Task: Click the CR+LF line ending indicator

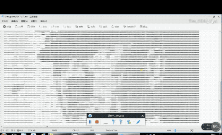Action: point(76,130)
